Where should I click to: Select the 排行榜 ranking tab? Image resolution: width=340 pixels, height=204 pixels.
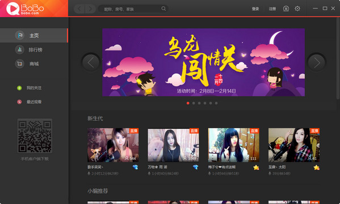click(x=34, y=50)
